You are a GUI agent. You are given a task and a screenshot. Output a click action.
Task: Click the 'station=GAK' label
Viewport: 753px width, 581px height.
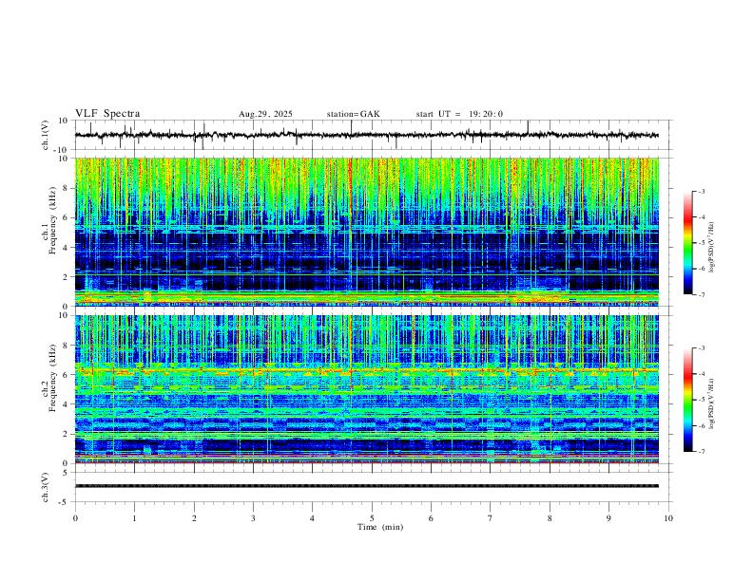click(353, 114)
